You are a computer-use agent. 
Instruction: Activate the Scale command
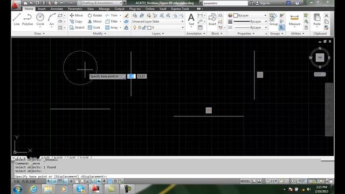(94, 27)
